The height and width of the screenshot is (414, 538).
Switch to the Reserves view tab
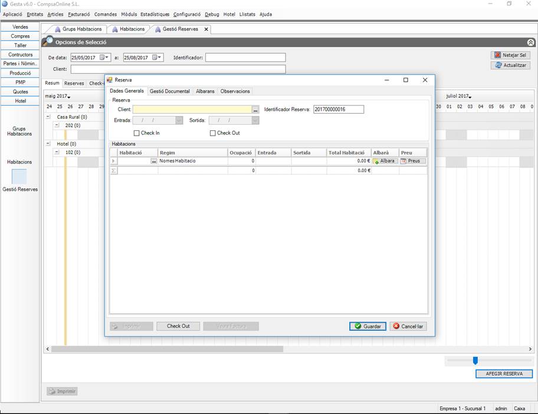pyautogui.click(x=74, y=83)
